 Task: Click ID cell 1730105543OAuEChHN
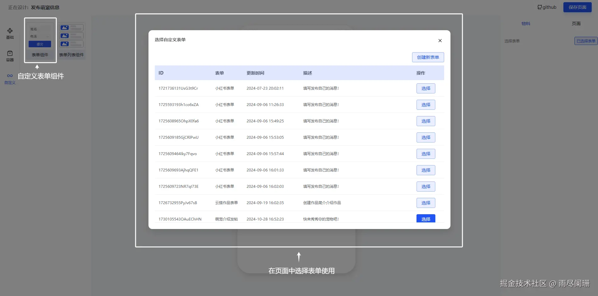(x=180, y=219)
